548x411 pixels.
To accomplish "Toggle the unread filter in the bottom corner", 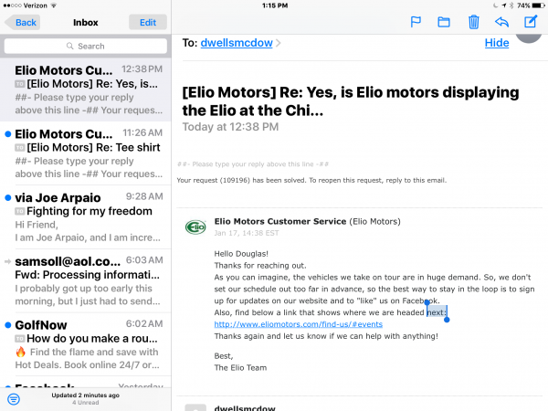I will (x=14, y=399).
